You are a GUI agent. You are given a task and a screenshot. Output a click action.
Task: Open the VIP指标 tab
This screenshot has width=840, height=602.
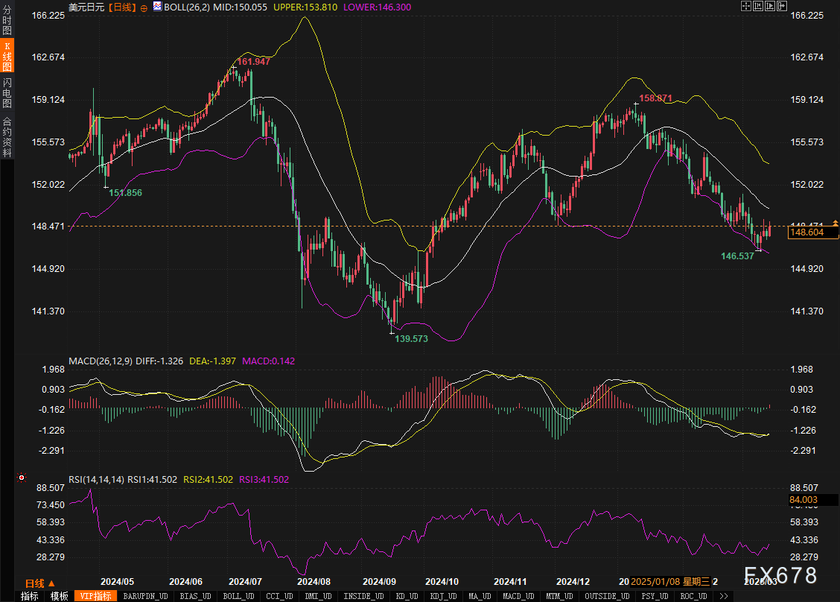[95, 596]
